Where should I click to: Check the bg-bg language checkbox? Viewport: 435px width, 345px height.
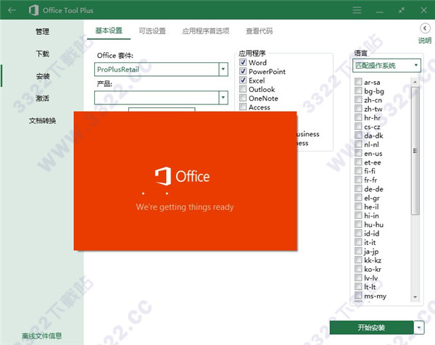tap(358, 91)
